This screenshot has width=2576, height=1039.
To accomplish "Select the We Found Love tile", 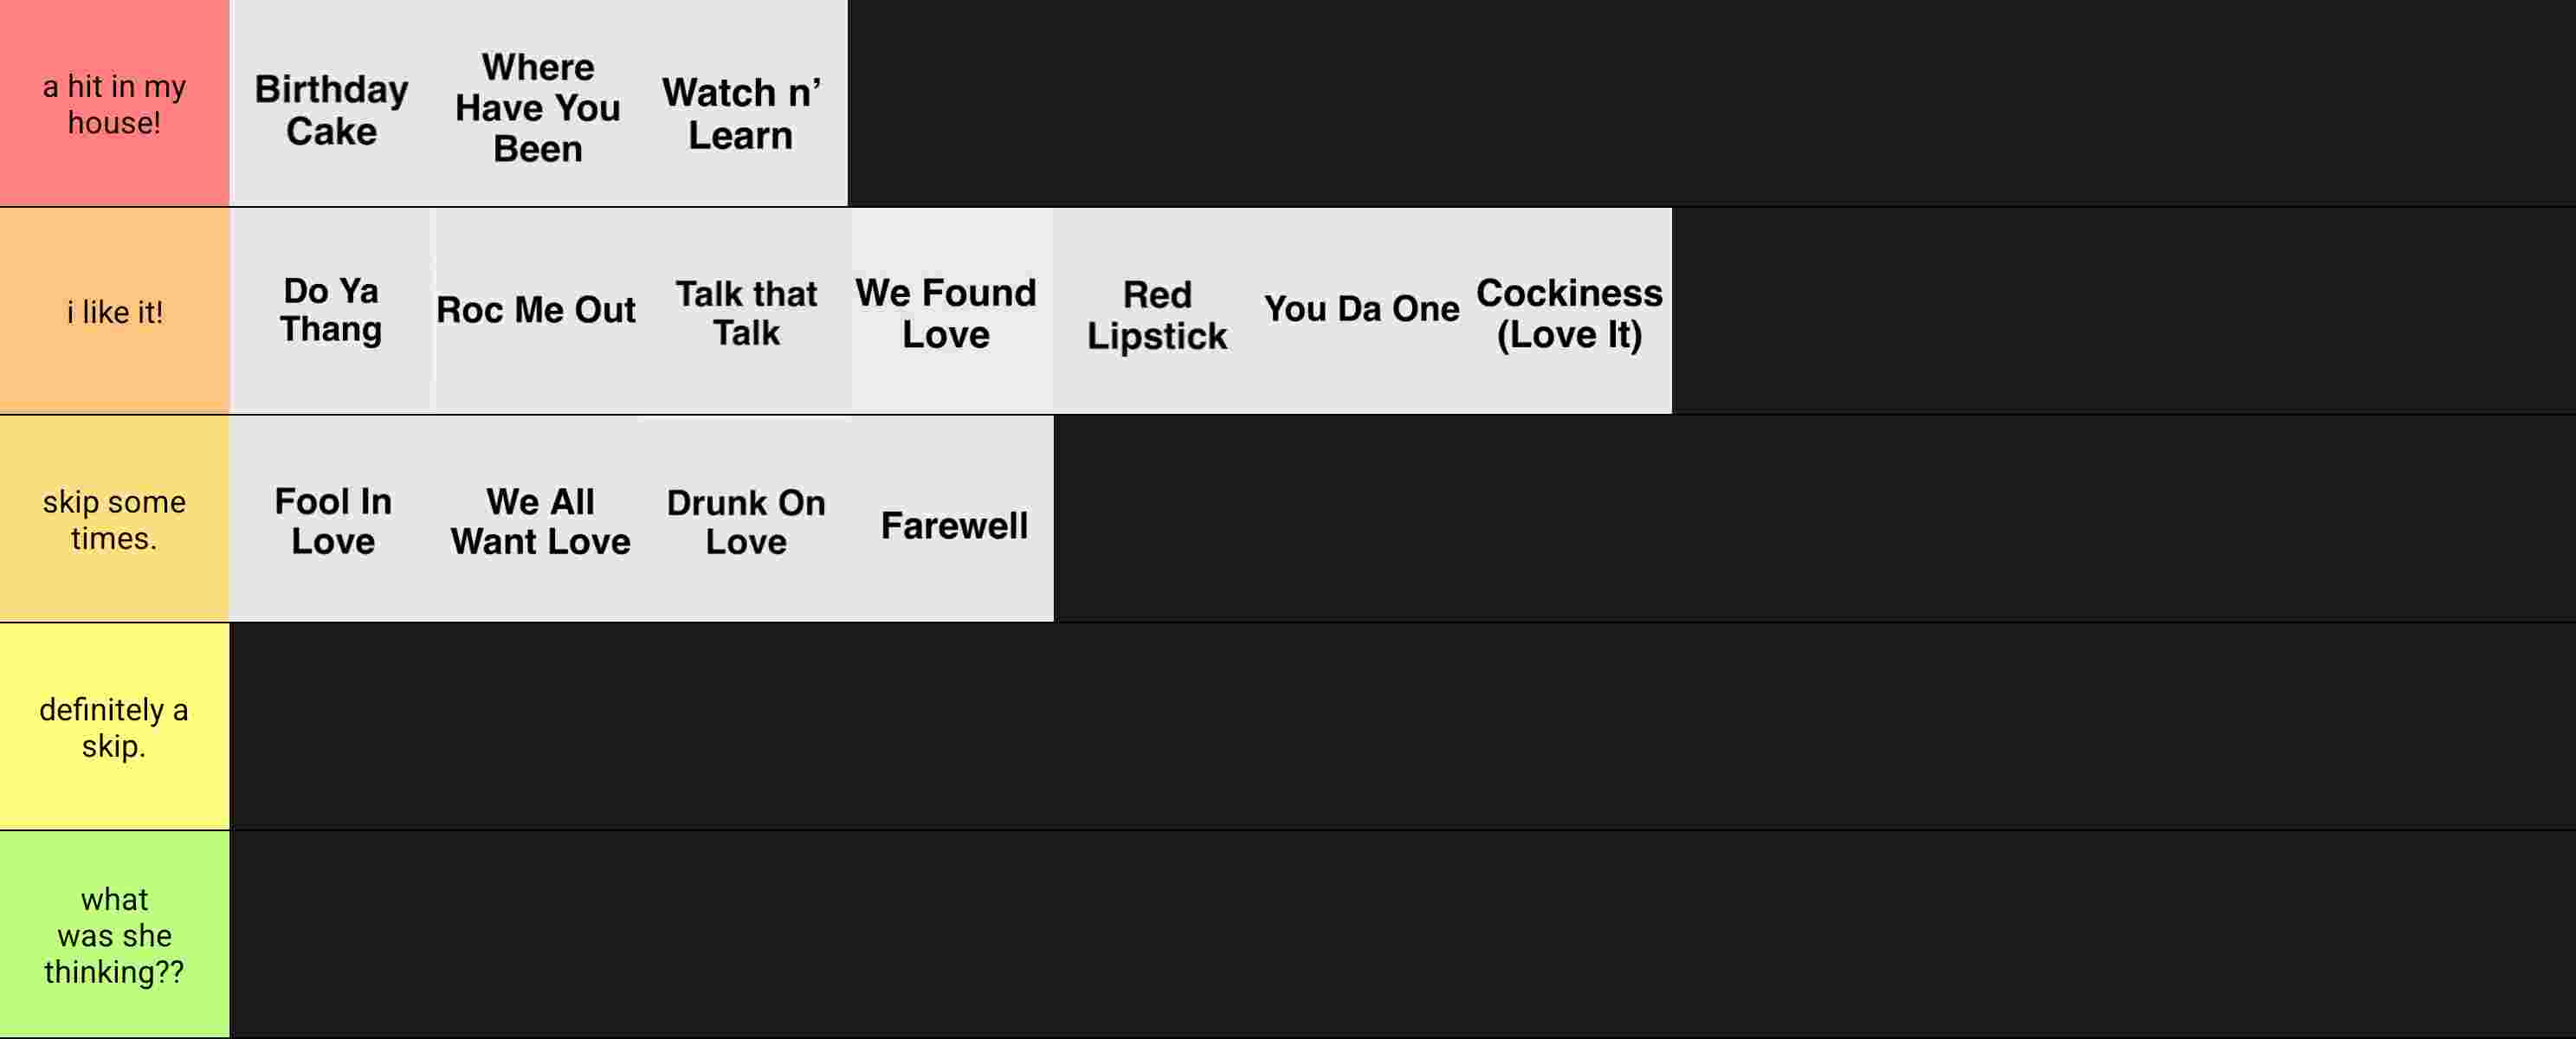I will [x=950, y=311].
